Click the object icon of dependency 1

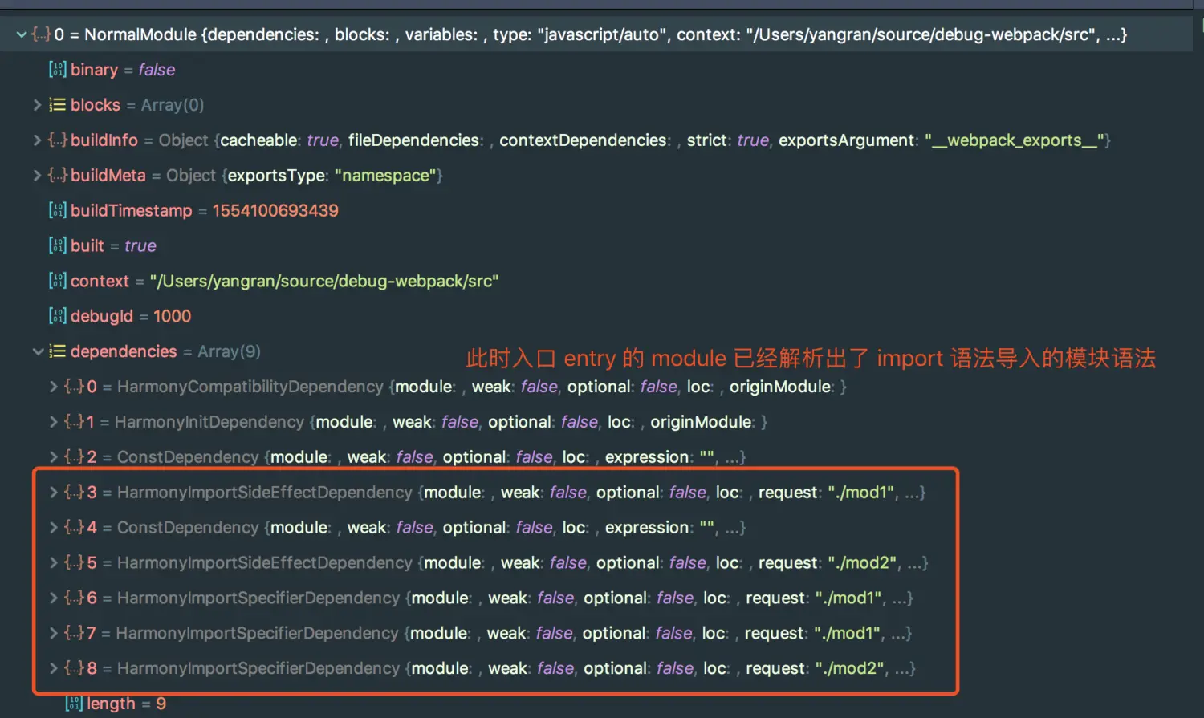coord(74,422)
